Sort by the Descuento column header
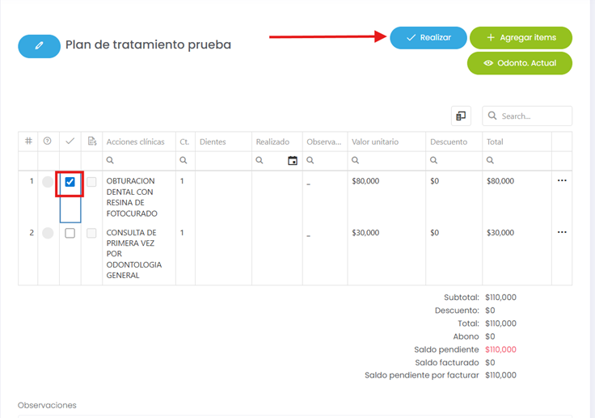This screenshot has width=595, height=418. [x=449, y=141]
